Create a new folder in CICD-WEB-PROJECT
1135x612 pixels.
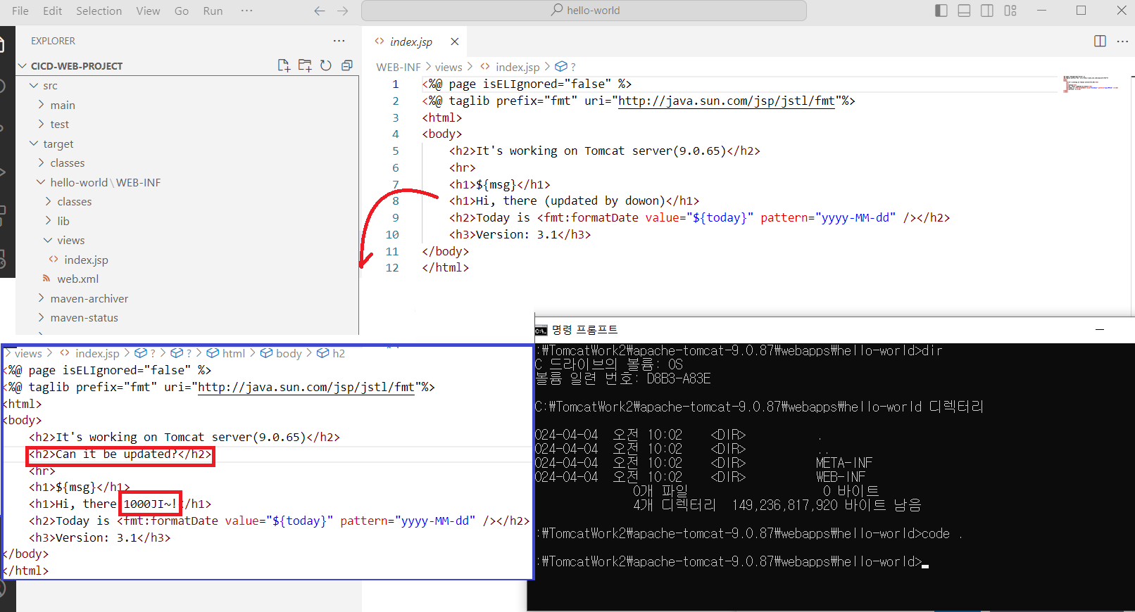coord(305,65)
